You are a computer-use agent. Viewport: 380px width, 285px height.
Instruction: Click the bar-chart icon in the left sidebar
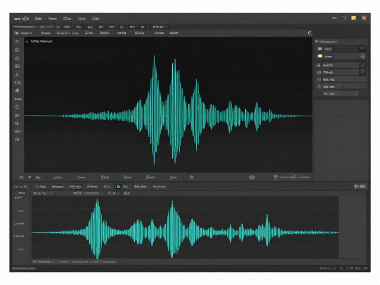[x=17, y=66]
